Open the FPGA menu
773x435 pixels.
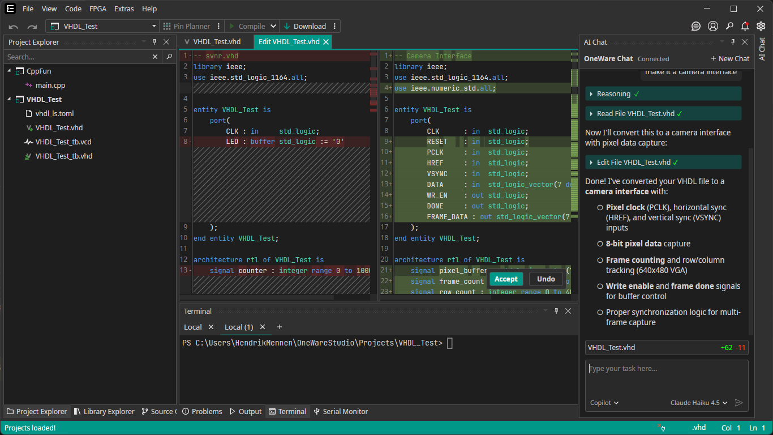[x=98, y=9]
